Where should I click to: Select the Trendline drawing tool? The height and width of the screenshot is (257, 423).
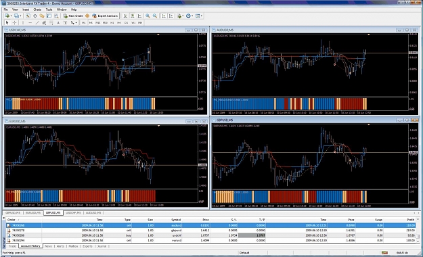tap(37, 22)
